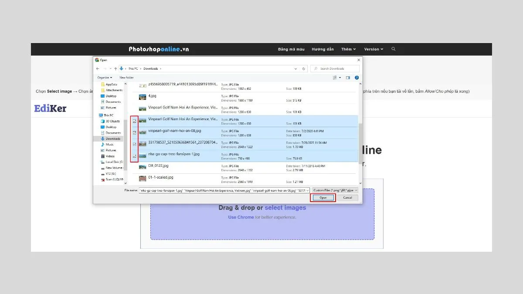Click the Up one level arrow
This screenshot has width=523, height=294.
115,69
